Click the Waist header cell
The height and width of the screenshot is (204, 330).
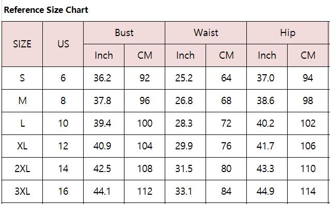tap(206, 33)
